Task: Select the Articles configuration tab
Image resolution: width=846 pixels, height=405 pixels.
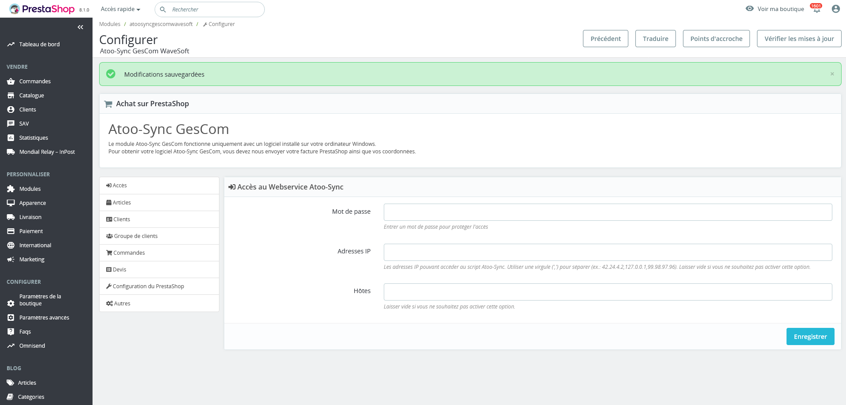Action: pos(159,203)
